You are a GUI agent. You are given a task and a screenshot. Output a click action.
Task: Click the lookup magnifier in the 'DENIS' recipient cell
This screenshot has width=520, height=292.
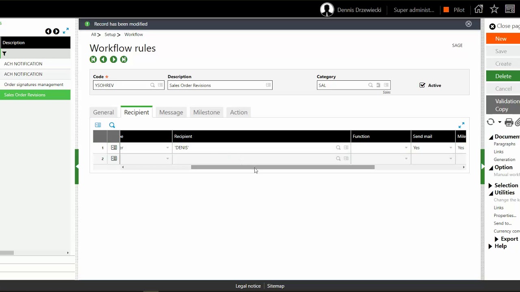(x=338, y=148)
